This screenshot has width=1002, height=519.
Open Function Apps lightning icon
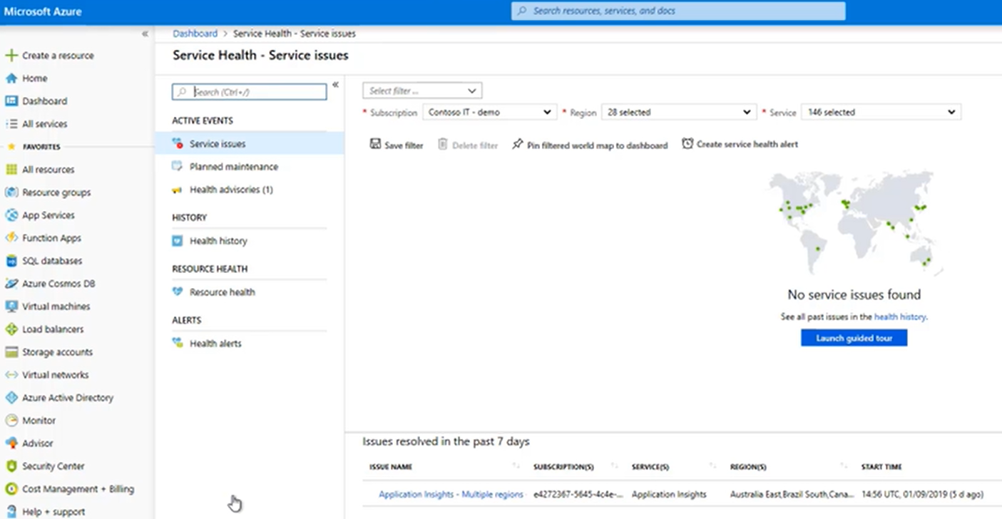(x=11, y=238)
